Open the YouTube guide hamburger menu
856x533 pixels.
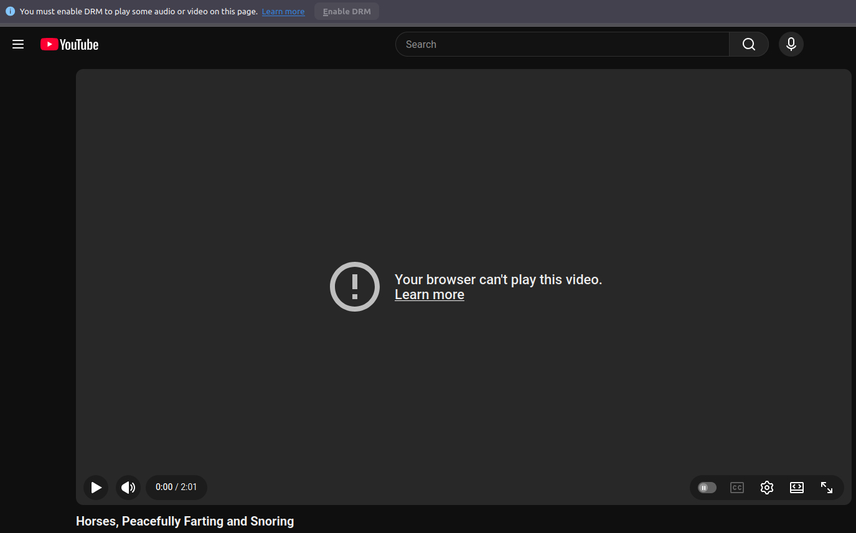[x=18, y=44]
